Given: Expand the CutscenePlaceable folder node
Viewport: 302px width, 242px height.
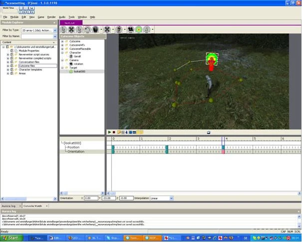Looking at the screenshot, I should 62,49.
